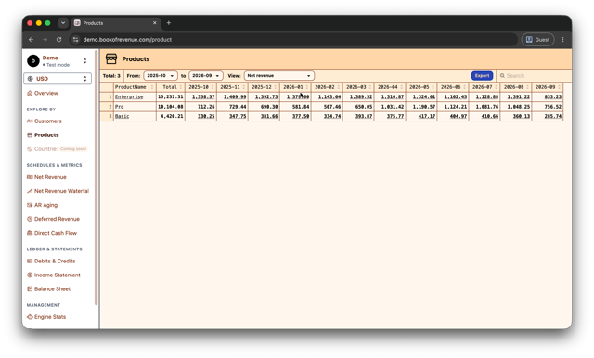Click the AR Aging icon in sidebar

[x=30, y=205]
